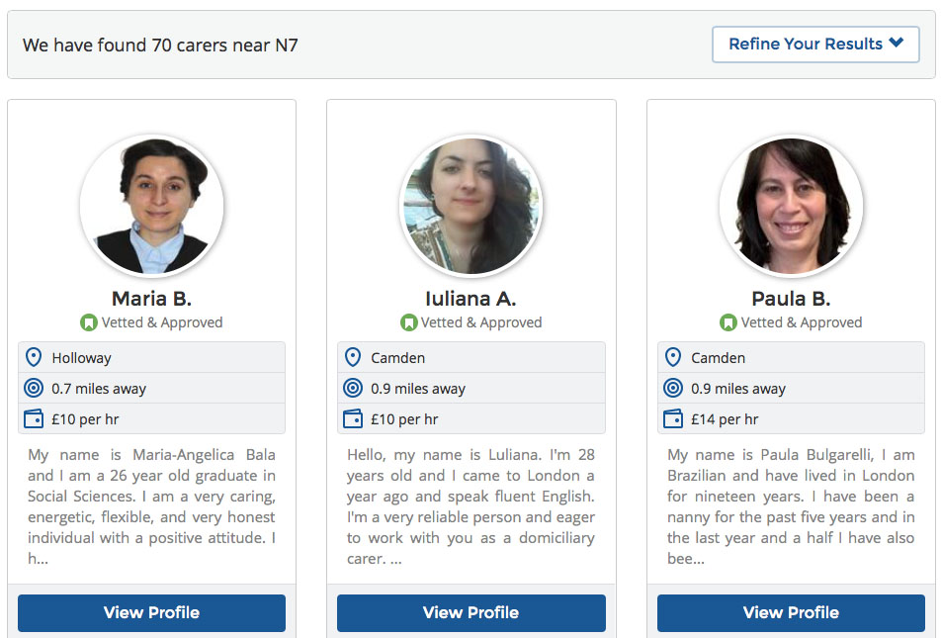The height and width of the screenshot is (638, 941).
Task: View Maria B.'s profile
Action: [x=152, y=612]
